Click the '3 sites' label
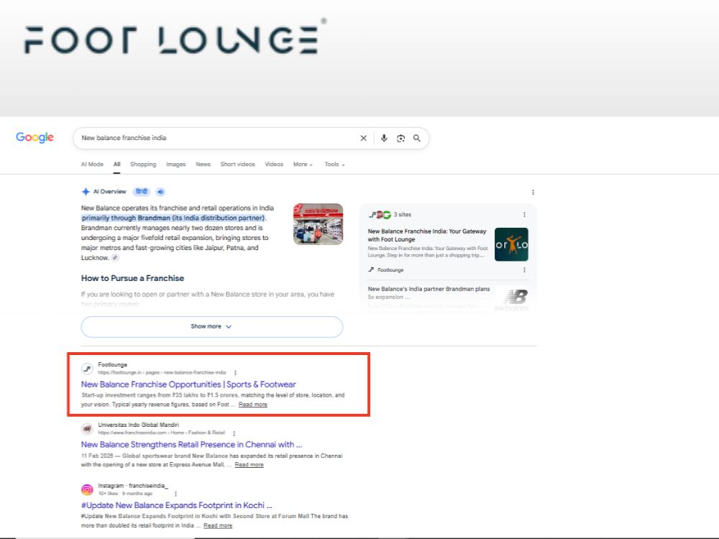This screenshot has height=539, width=719. 403,214
